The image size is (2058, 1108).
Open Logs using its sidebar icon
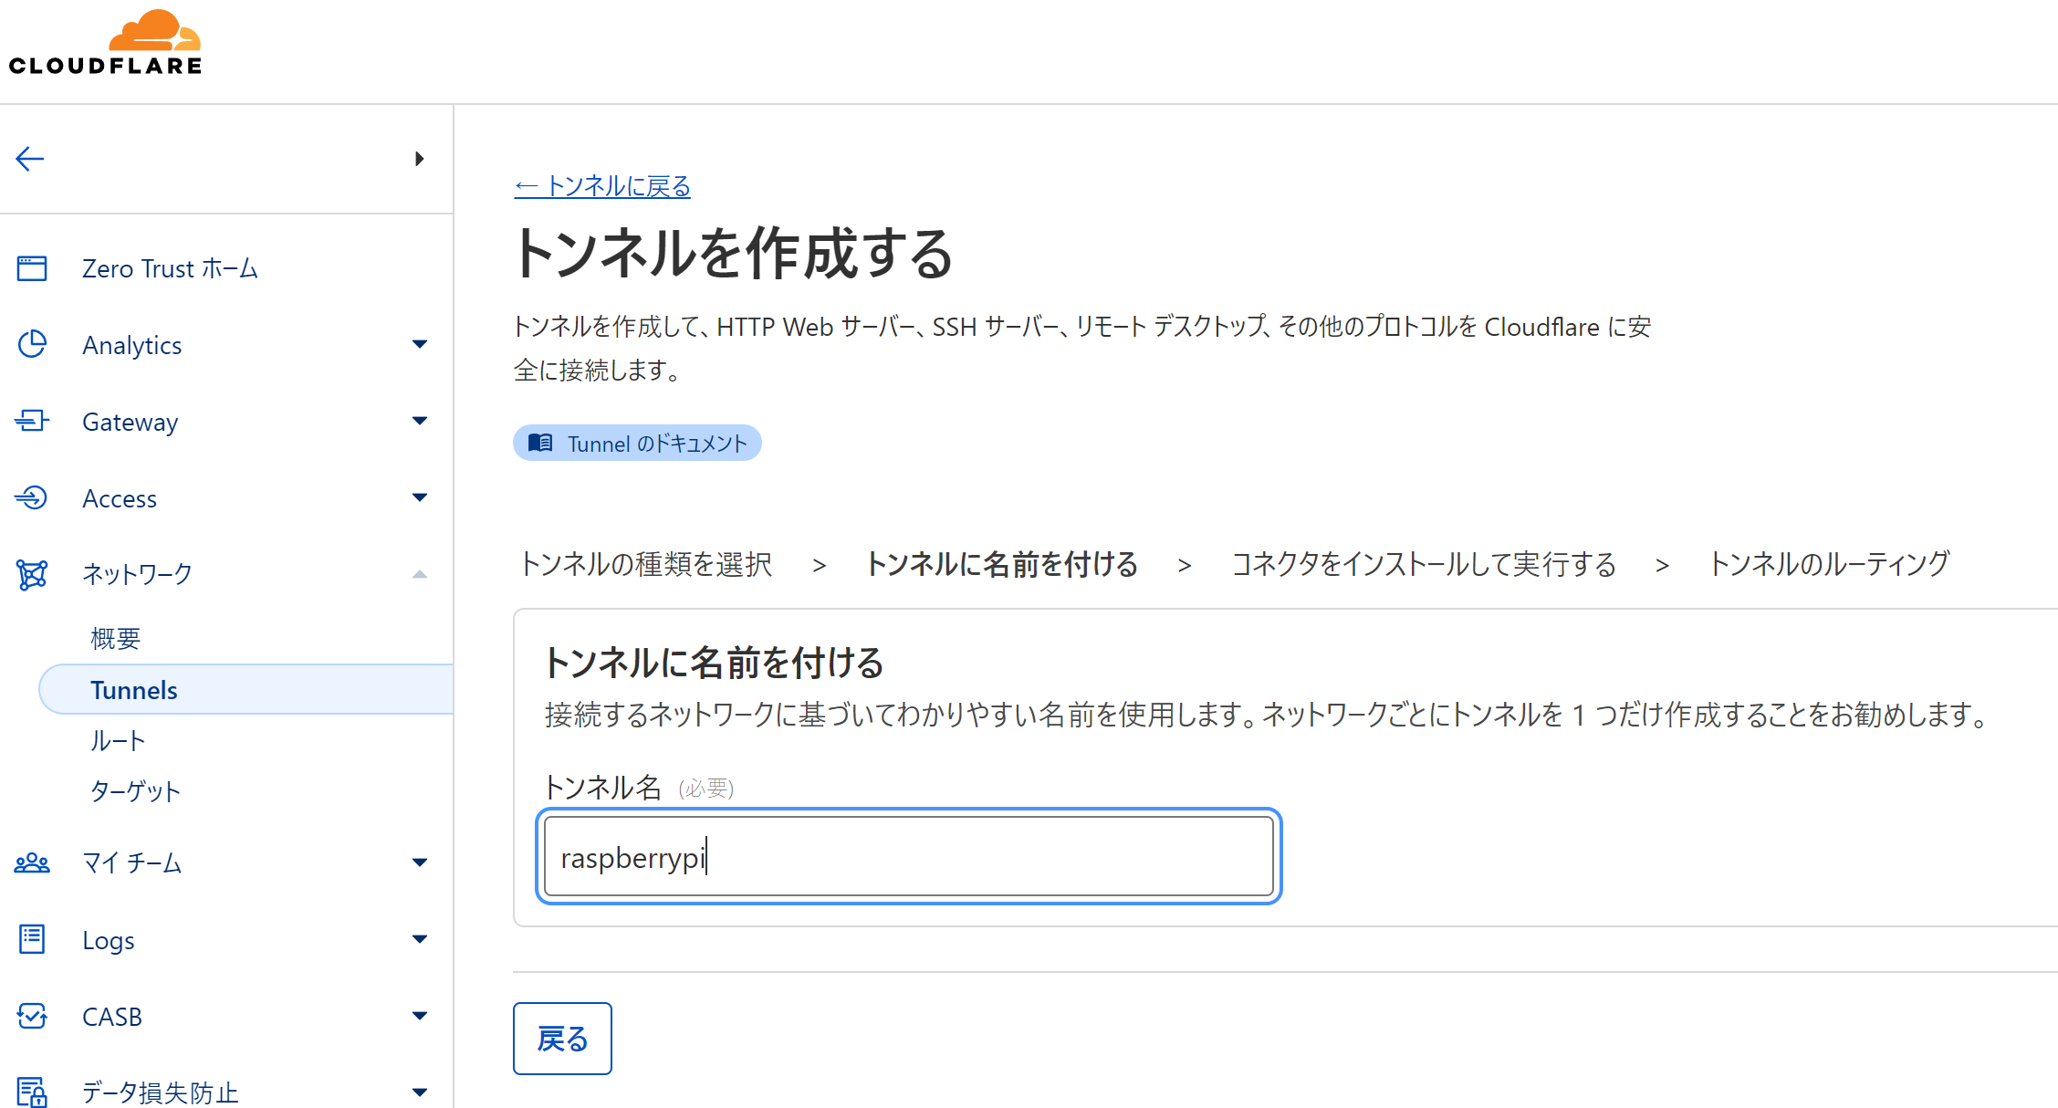(31, 939)
